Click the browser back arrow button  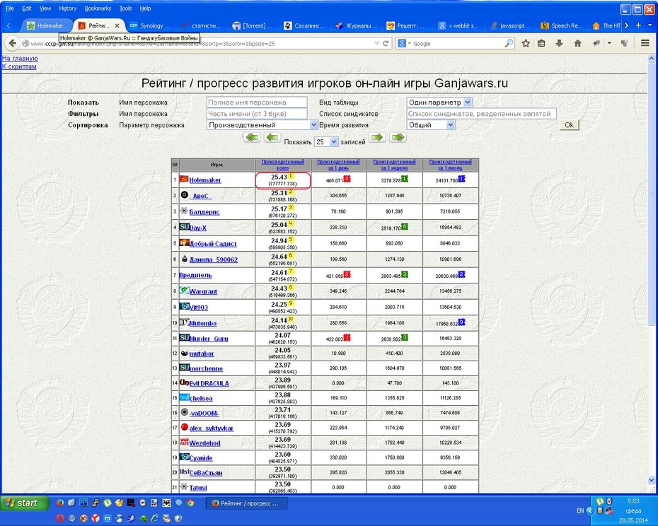(12, 43)
